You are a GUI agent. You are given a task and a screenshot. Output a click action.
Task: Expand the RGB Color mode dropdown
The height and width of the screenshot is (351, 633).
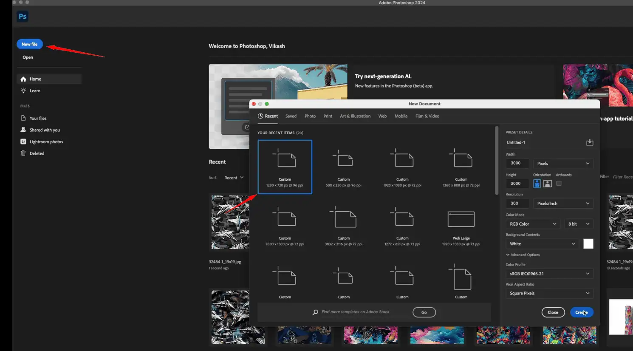532,224
